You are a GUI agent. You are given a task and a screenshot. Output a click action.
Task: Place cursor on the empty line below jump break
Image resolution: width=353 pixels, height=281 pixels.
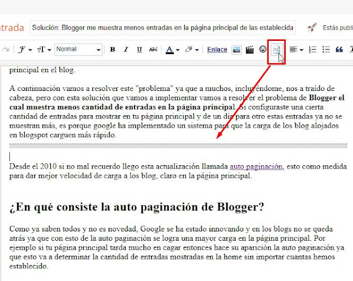(178, 156)
